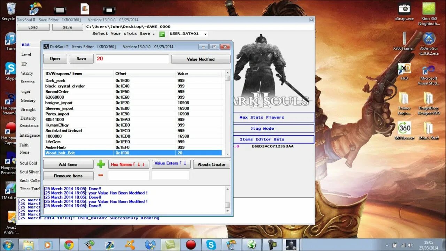446x251 pixels.
Task: Click empty field below Hex Names
Action: click(x=129, y=175)
